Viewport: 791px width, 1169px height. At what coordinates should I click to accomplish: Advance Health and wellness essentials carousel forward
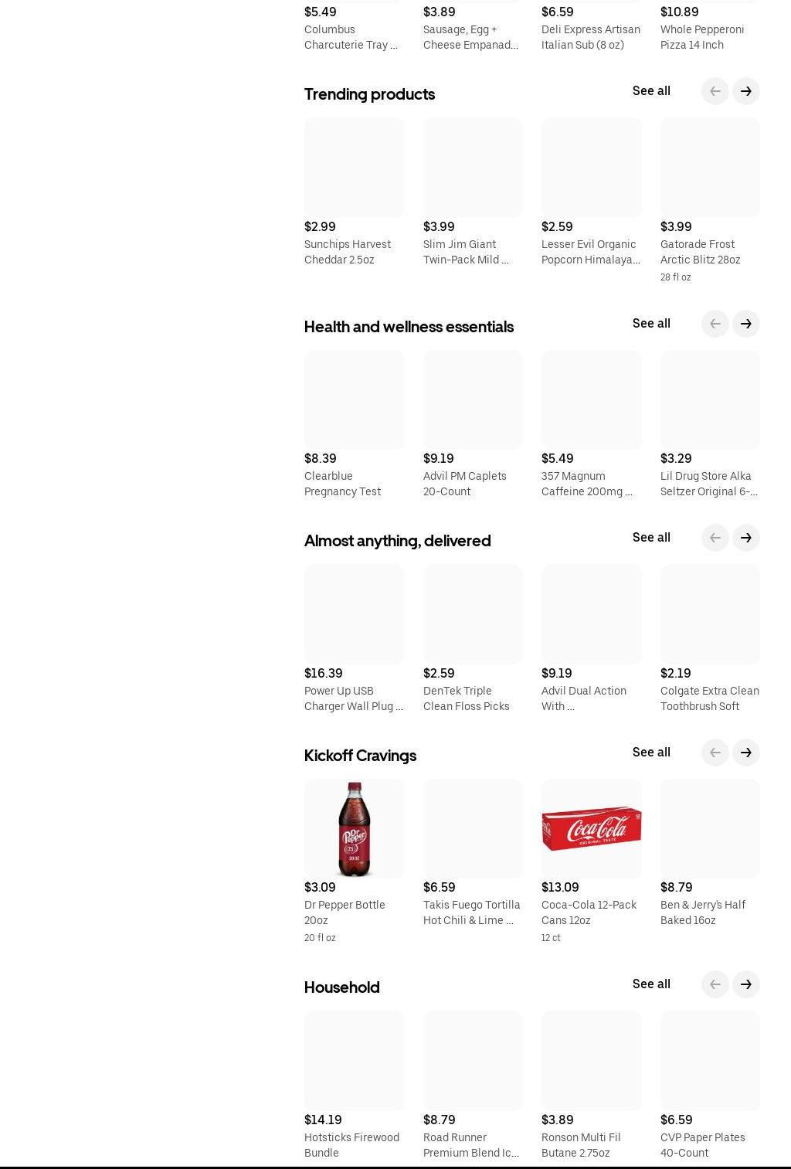point(745,324)
